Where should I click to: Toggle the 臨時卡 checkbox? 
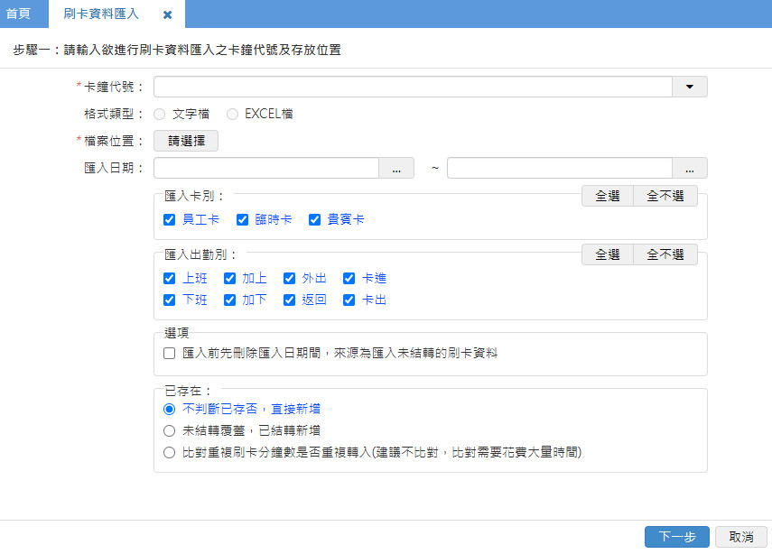tap(242, 219)
